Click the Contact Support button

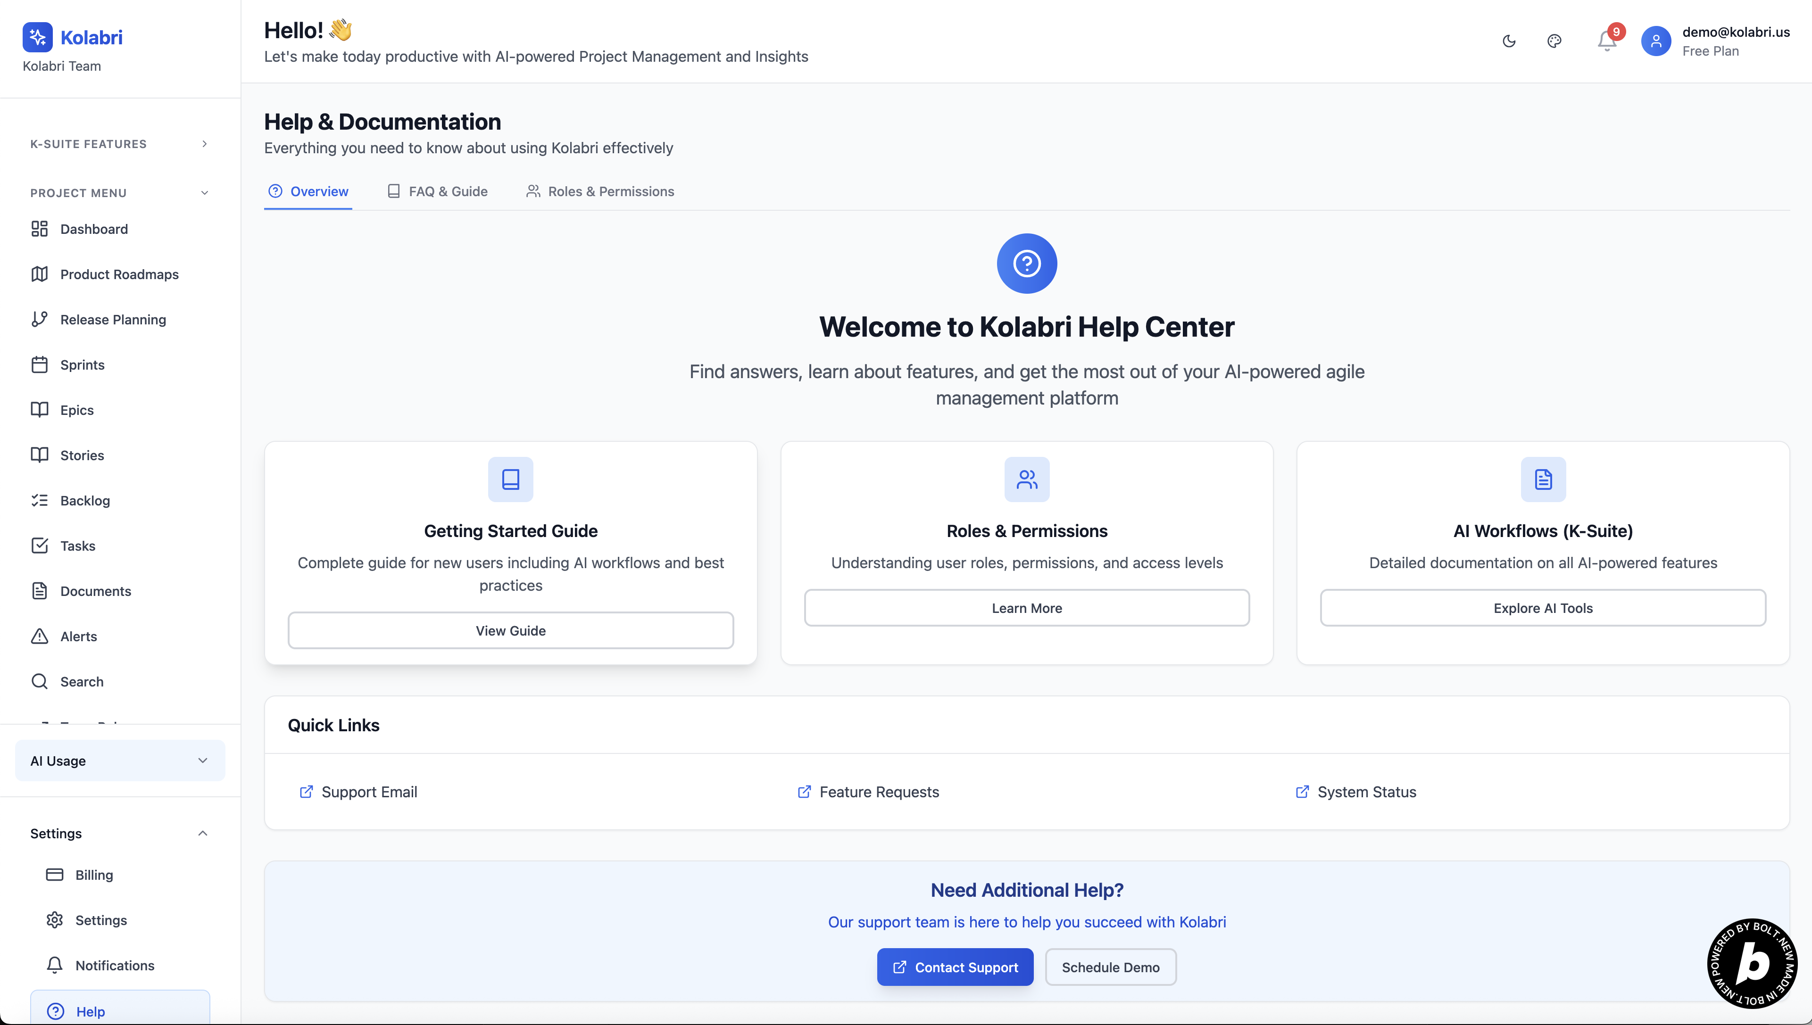pos(955,967)
